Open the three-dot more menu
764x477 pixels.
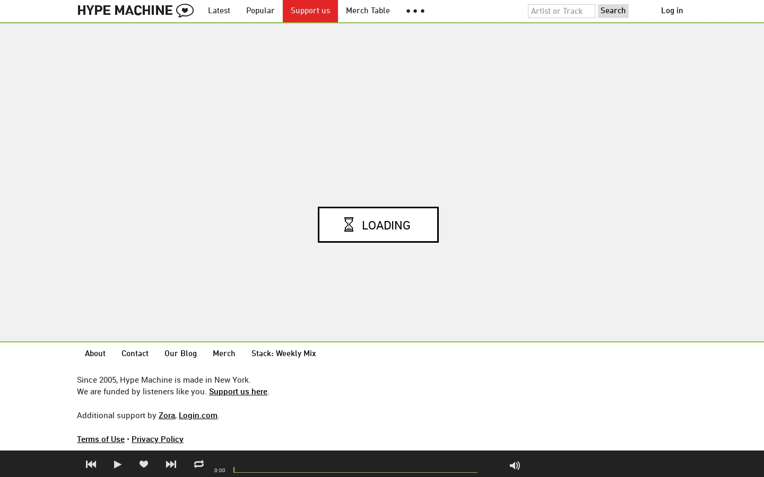(415, 11)
